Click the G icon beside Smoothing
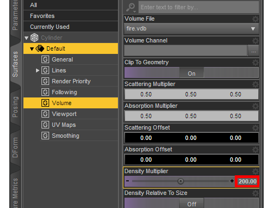This screenshot has width=273, height=208. 45,136
